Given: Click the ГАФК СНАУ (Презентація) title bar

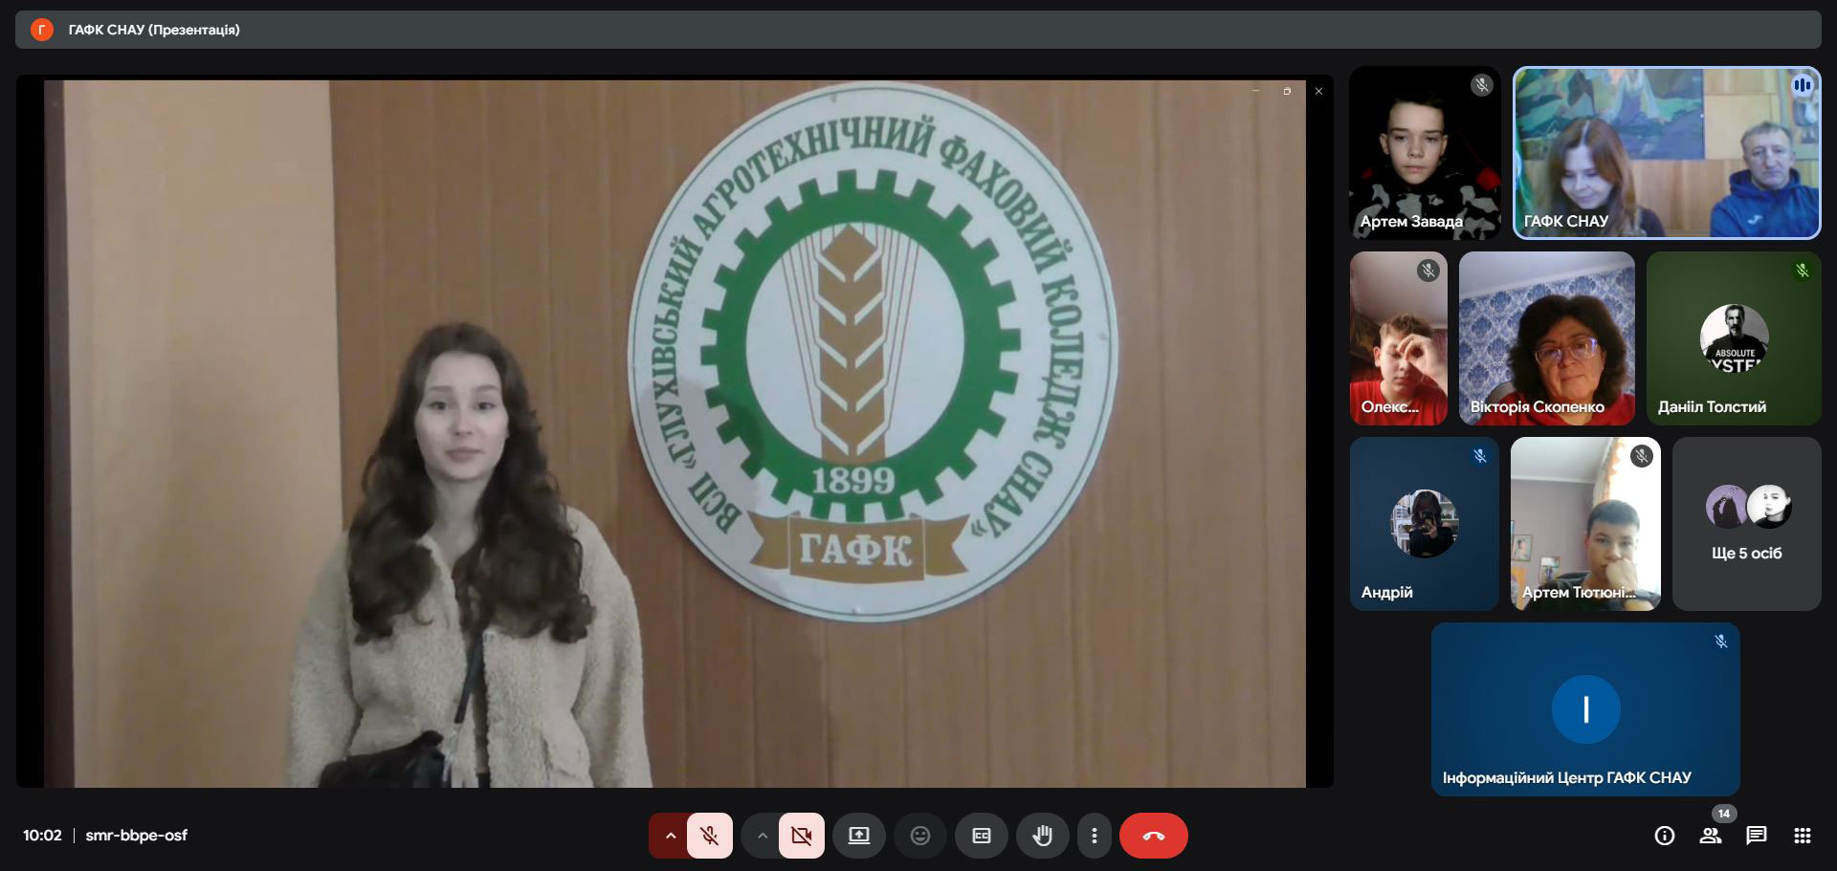Looking at the screenshot, I should click(153, 30).
